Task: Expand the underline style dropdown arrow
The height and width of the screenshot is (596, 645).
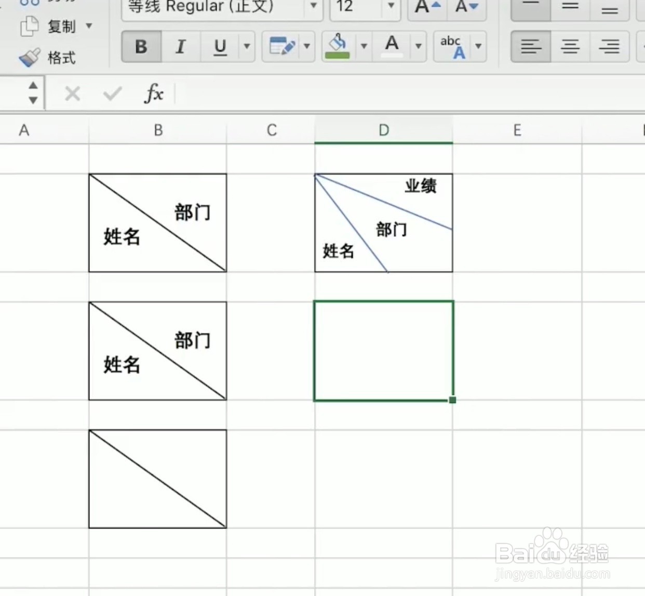Action: click(247, 47)
